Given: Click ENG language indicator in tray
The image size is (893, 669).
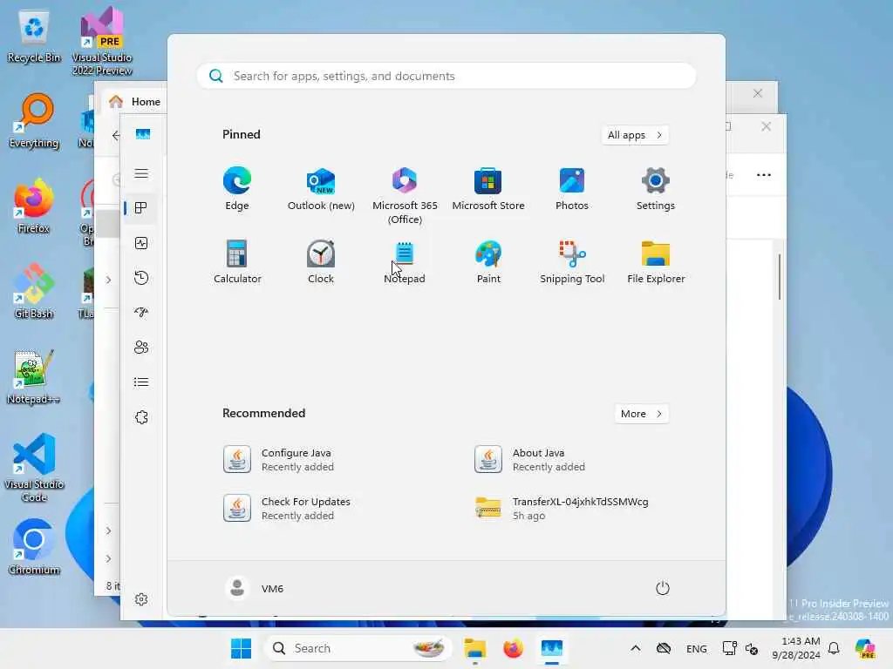Looking at the screenshot, I should tap(696, 648).
